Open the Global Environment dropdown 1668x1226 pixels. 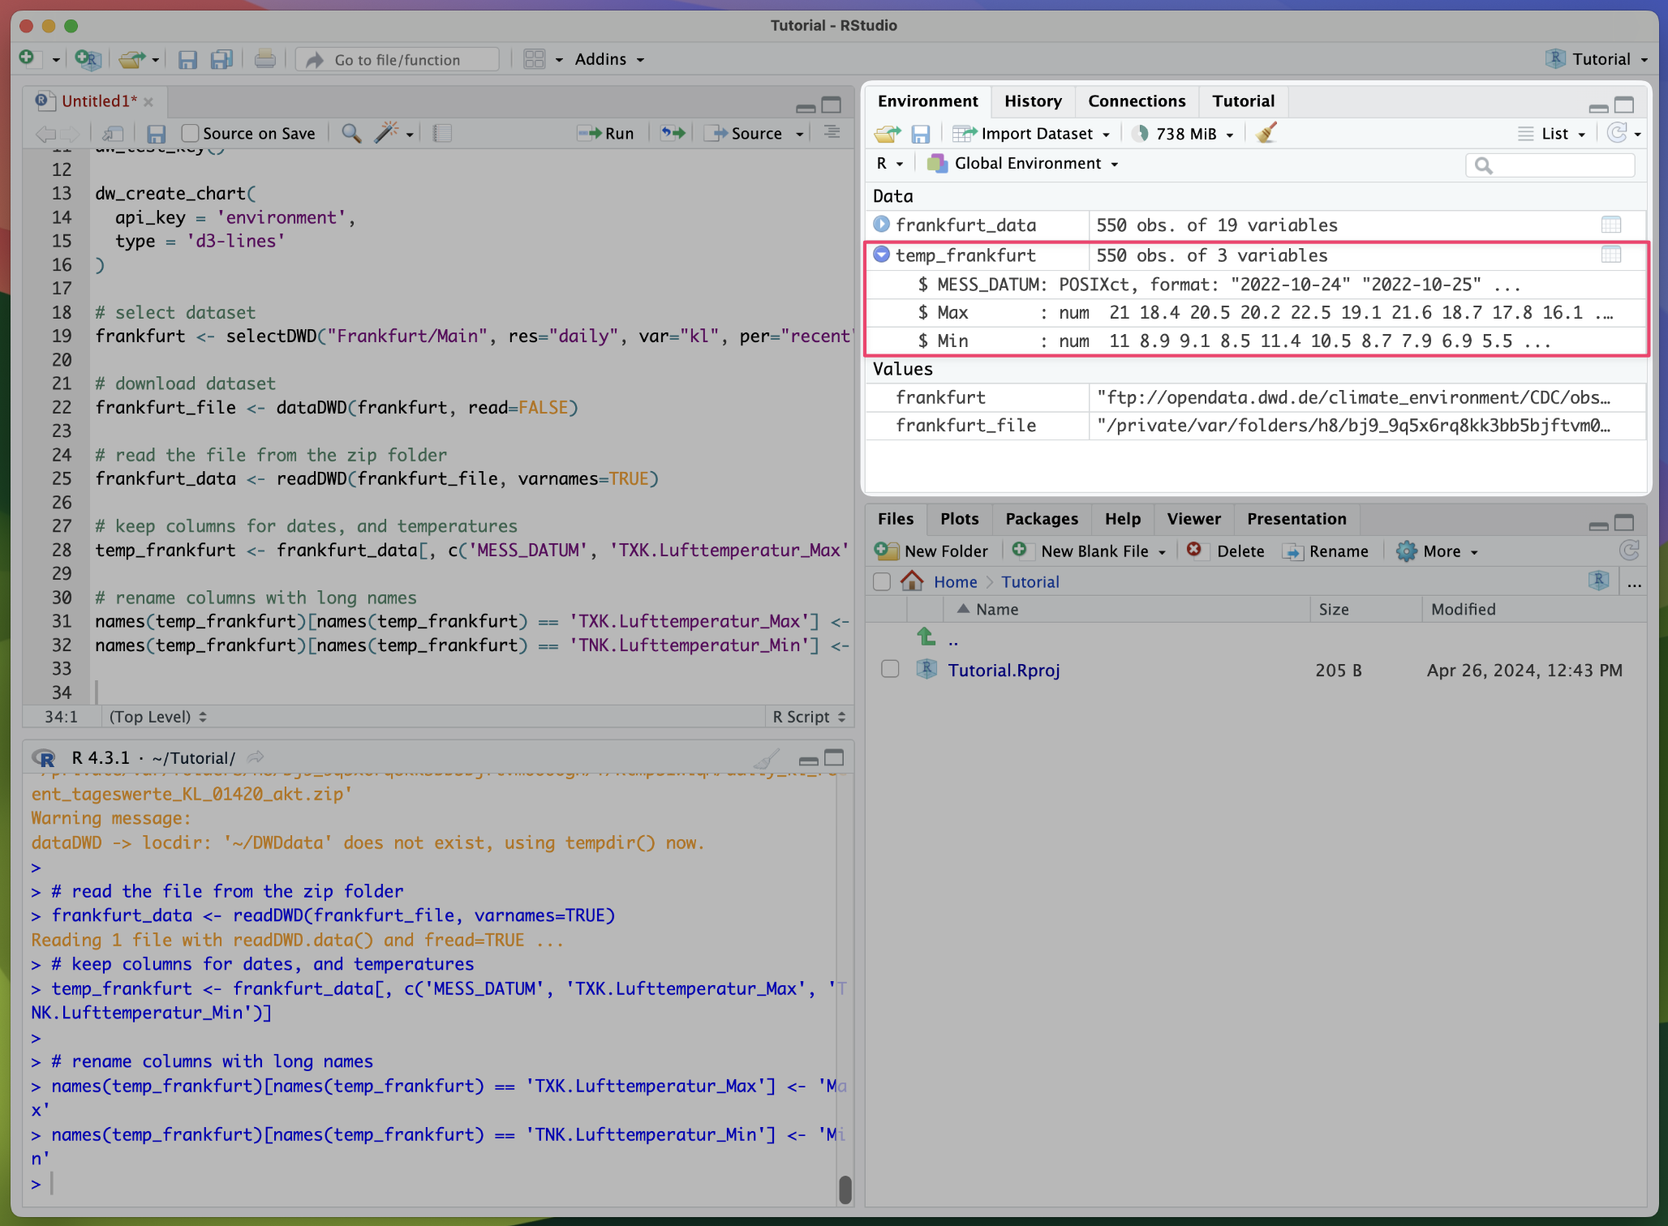tap(1023, 164)
